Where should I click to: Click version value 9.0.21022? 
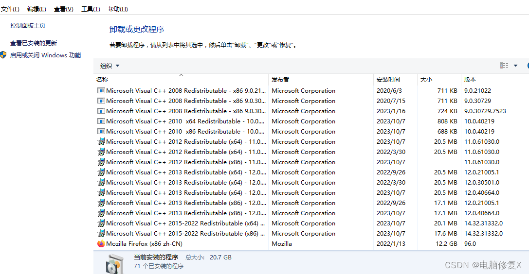(477, 90)
